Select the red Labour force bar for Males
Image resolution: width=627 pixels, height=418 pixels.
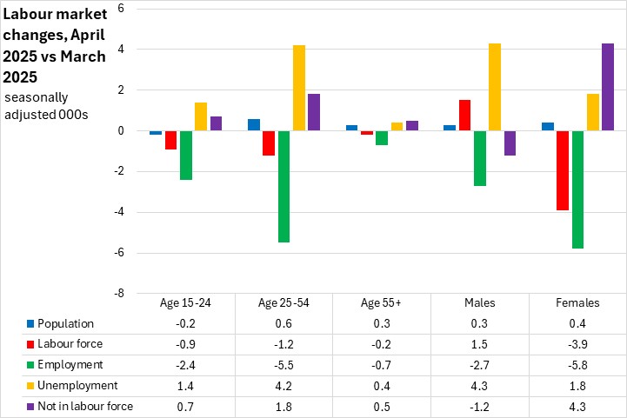tap(464, 116)
